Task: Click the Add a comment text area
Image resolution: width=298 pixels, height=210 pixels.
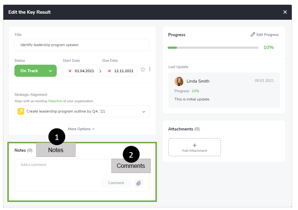Action: 62,168
